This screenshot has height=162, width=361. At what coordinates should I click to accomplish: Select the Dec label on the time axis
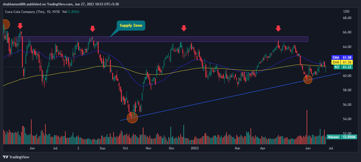click(x=172, y=148)
